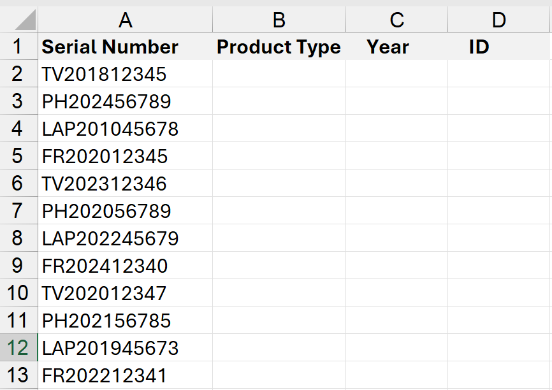Select empty Product Type cell B2
The height and width of the screenshot is (390, 552).
(279, 75)
